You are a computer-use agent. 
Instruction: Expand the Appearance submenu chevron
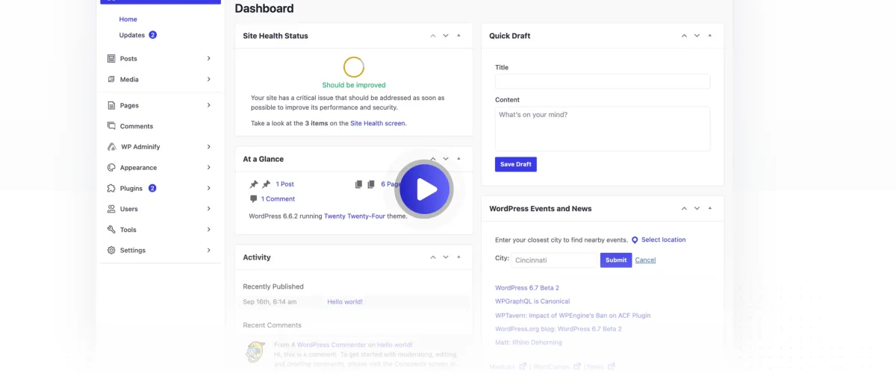pos(209,168)
